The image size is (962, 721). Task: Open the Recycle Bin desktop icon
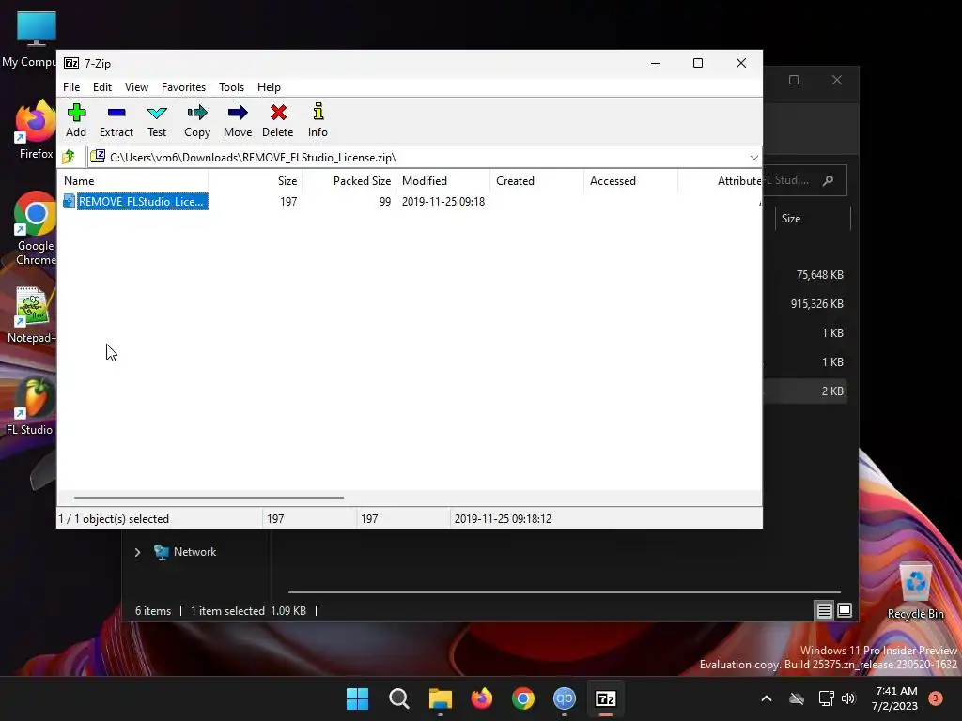pos(915,591)
